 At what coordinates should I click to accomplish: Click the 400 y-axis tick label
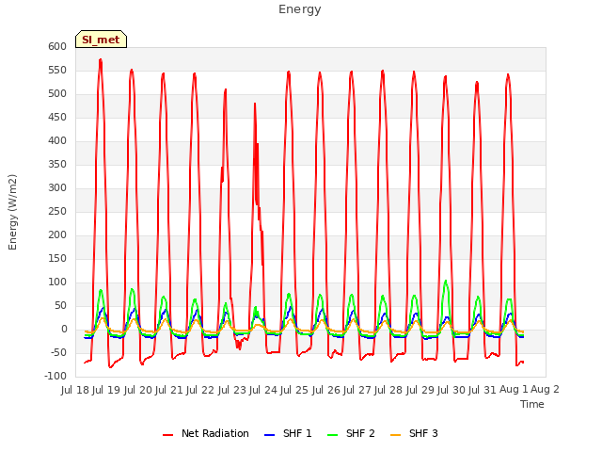pyautogui.click(x=57, y=140)
